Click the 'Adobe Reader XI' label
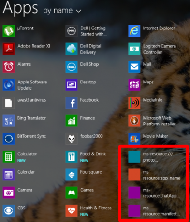 pos(34,46)
